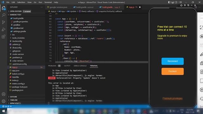Open the Search view in activity bar
Viewport: 203px width, 114px height.
click(x=3, y=15)
